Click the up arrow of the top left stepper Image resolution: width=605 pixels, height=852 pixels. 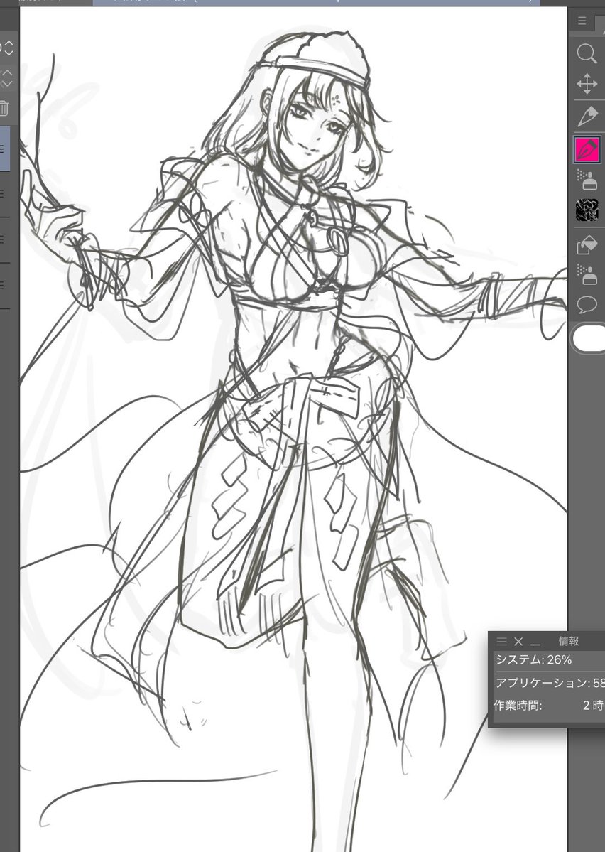[x=8, y=43]
